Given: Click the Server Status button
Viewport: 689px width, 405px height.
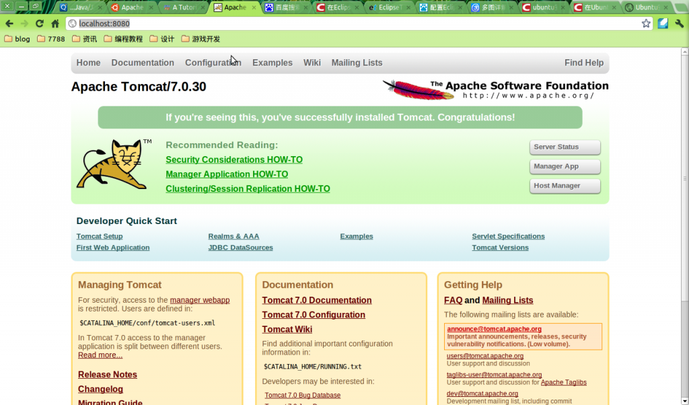Looking at the screenshot, I should point(565,147).
